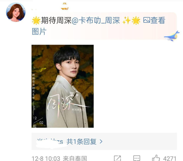Open the commenter's cartoon avatar profile
Image resolution: width=183 pixels, height=161 pixels.
click(x=16, y=12)
